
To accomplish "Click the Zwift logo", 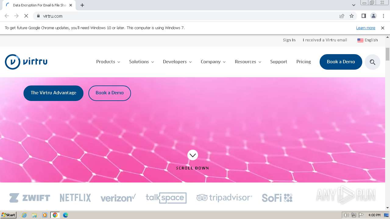I will 30,198.
